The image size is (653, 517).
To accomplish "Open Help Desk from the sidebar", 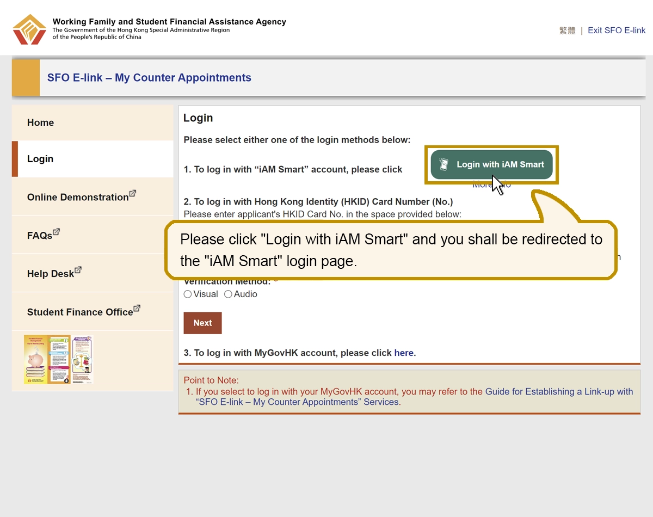I will click(x=93, y=273).
